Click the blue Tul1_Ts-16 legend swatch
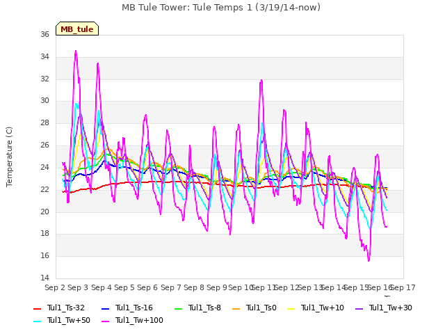Image resolution: width=445 pixels, height=334 pixels. (105, 308)
